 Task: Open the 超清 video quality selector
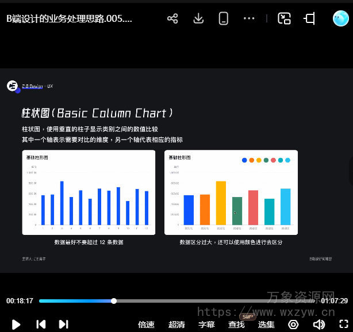pyautogui.click(x=176, y=325)
